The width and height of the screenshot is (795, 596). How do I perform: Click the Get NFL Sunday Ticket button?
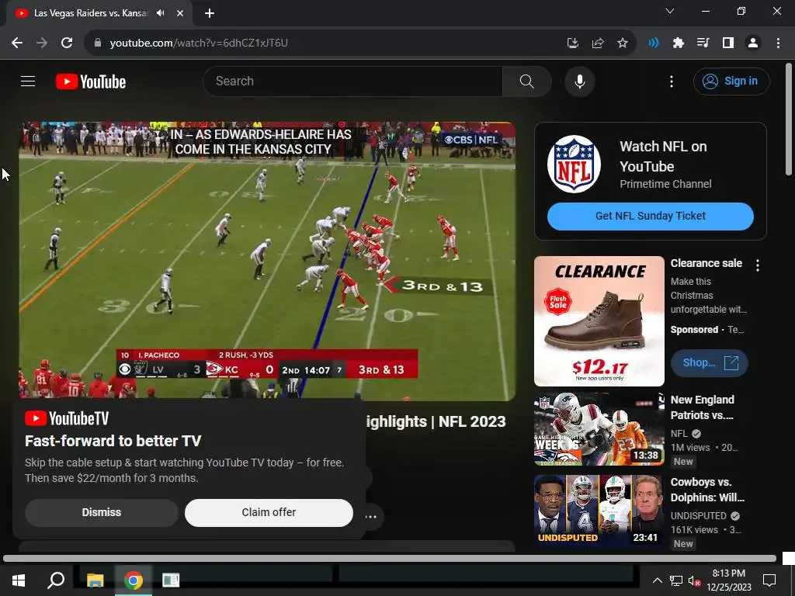(x=650, y=216)
